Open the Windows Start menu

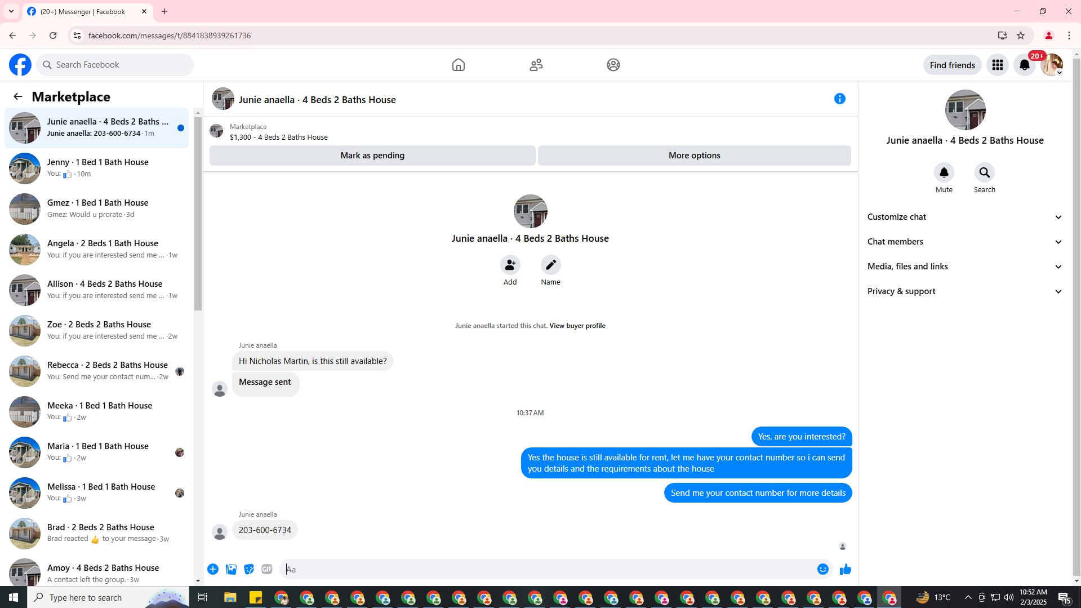(14, 597)
